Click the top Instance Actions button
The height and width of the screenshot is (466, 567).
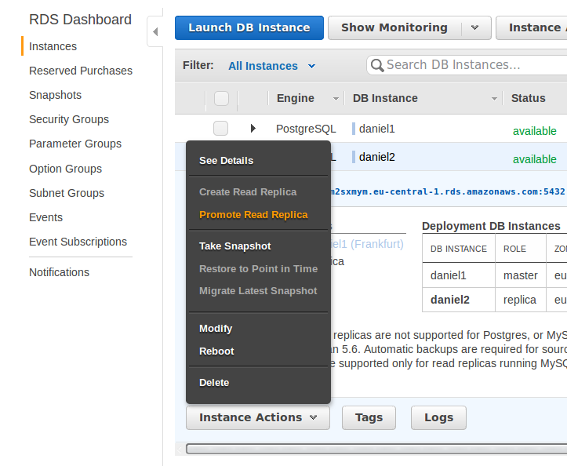coord(532,27)
